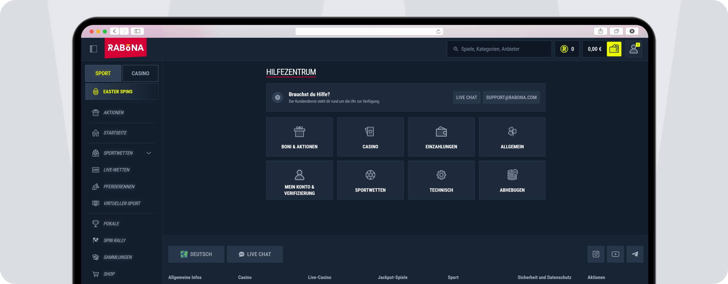Screen dimensions: 728x284
Task: Show browser tab overview
Action: [616, 31]
